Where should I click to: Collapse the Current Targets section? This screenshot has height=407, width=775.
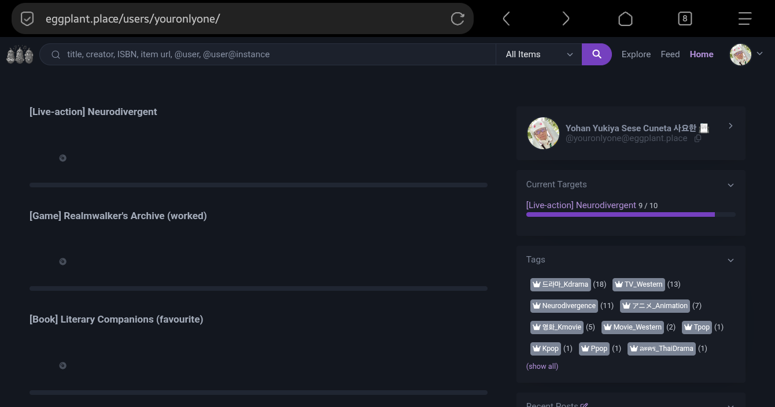click(x=730, y=185)
